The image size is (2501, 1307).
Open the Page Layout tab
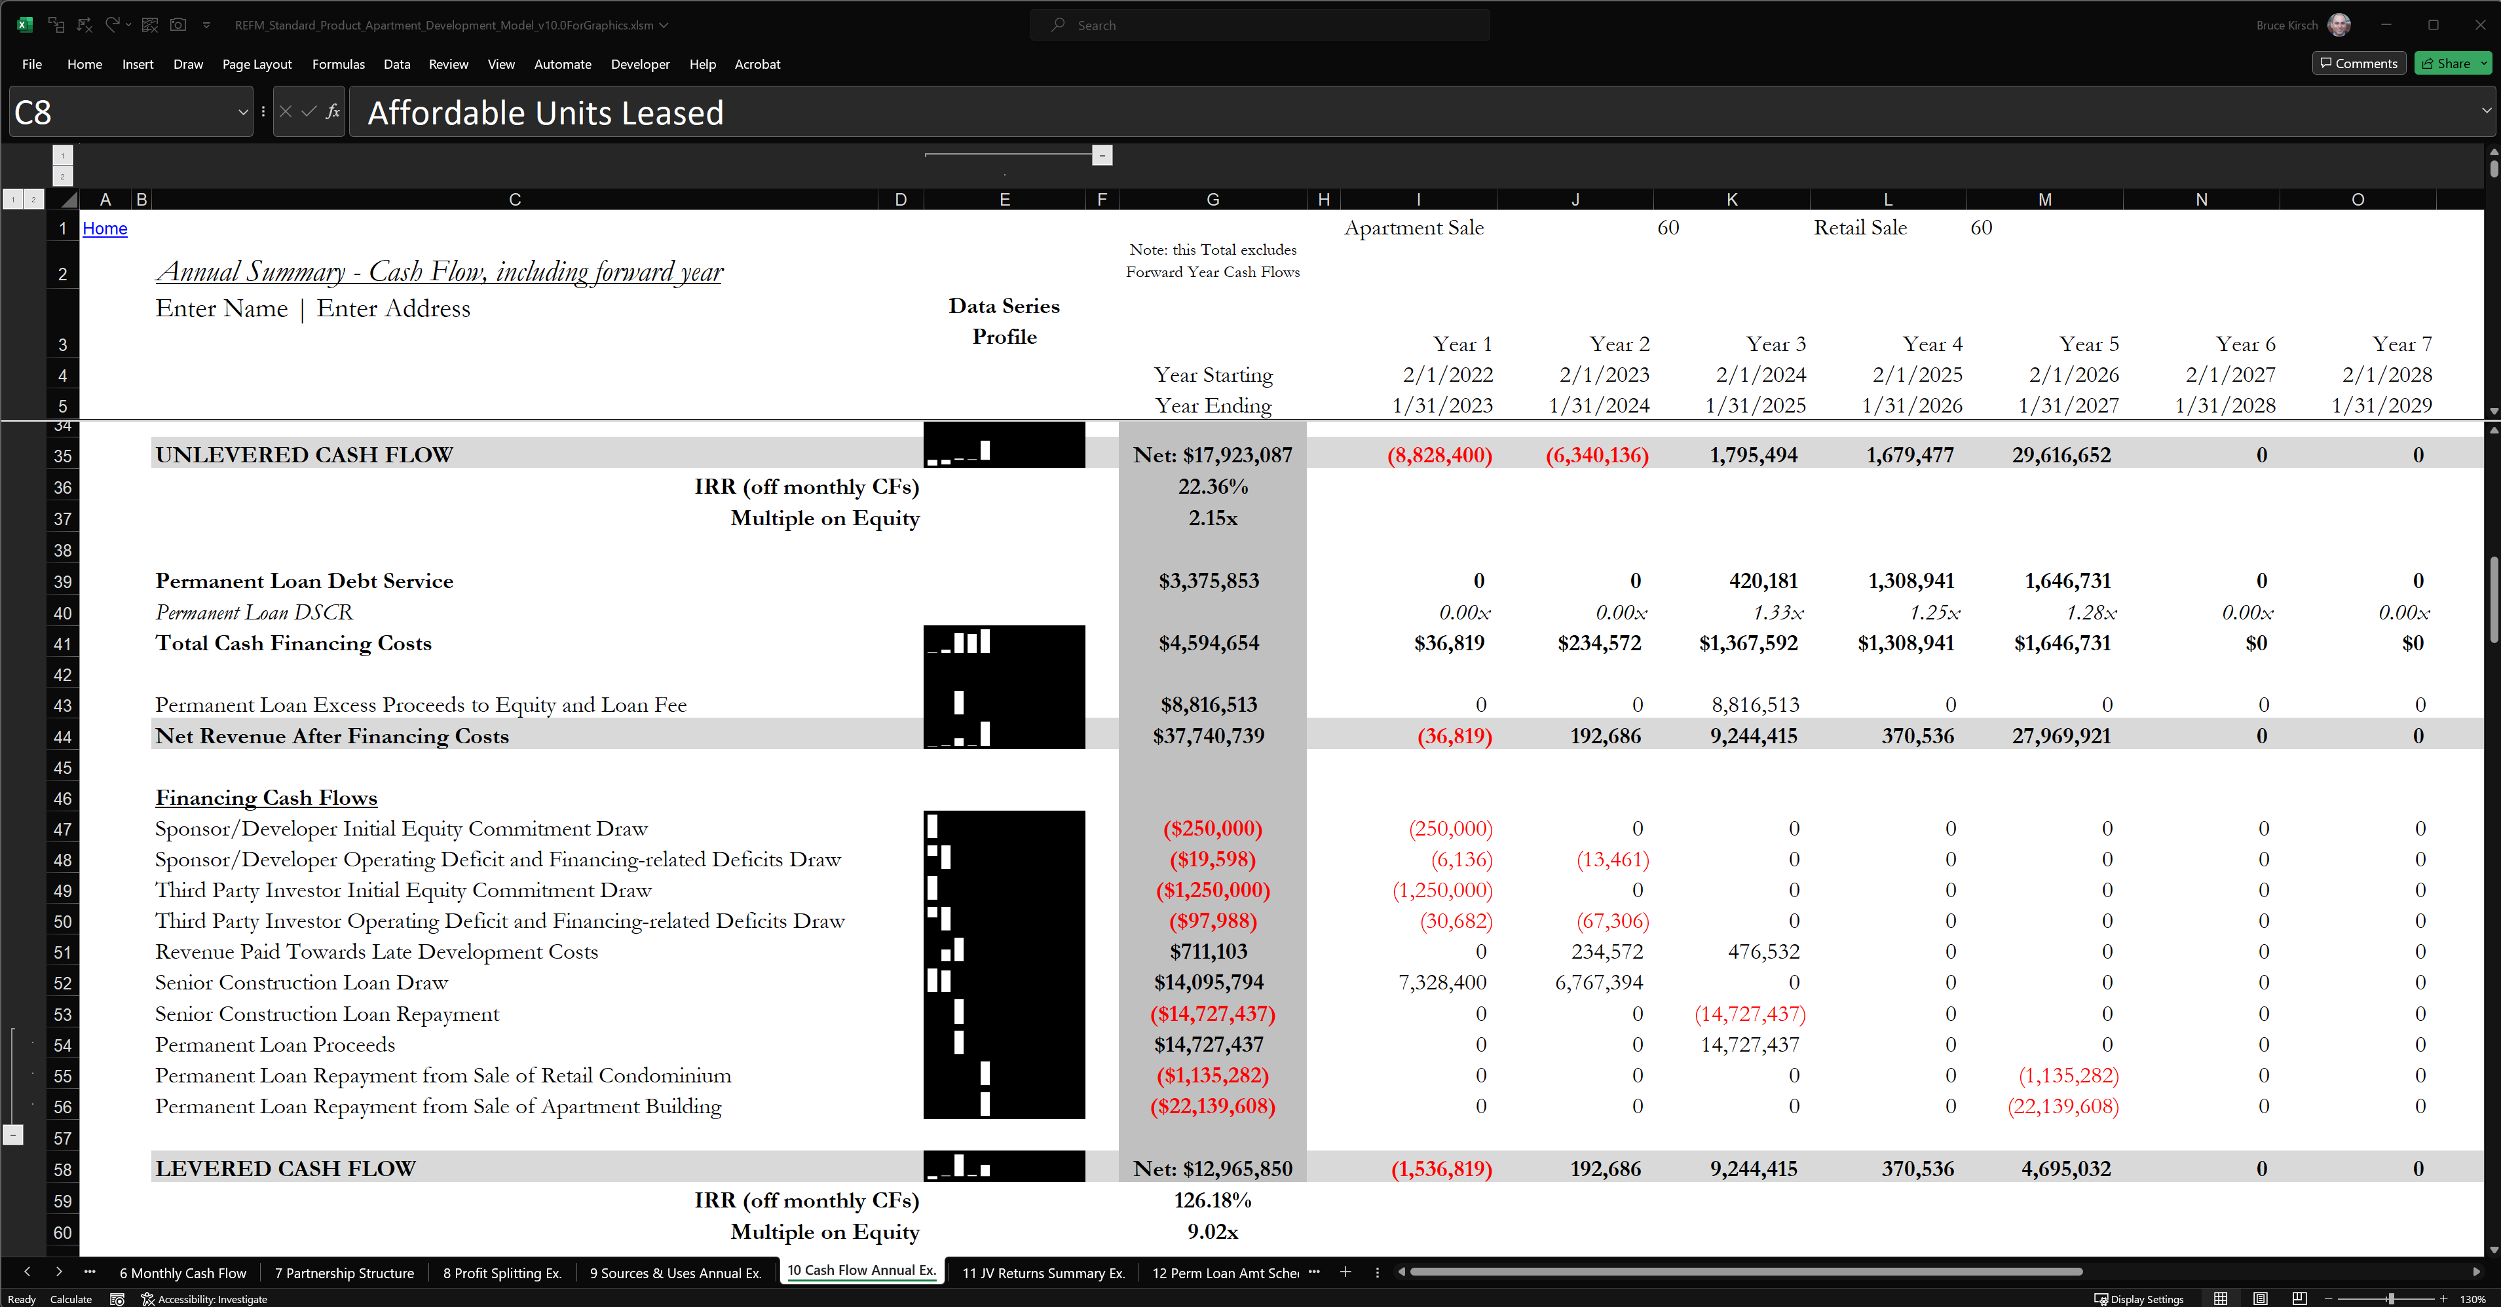(256, 64)
